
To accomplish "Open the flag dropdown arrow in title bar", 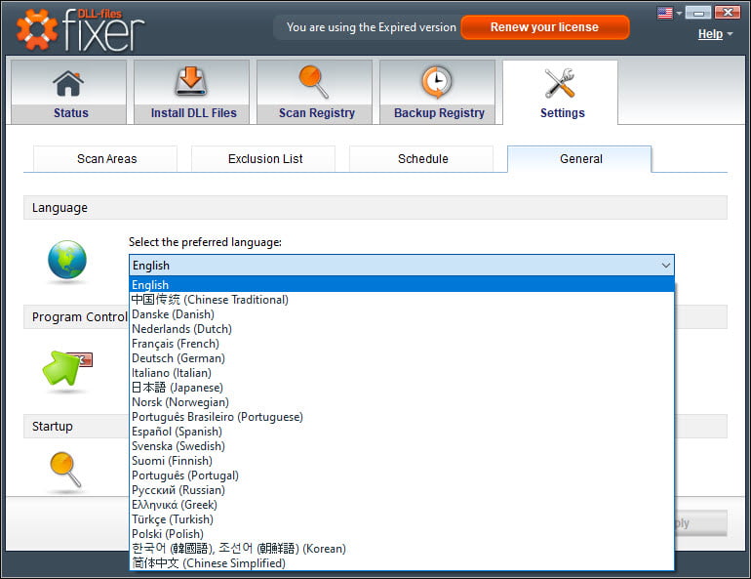I will [x=679, y=14].
